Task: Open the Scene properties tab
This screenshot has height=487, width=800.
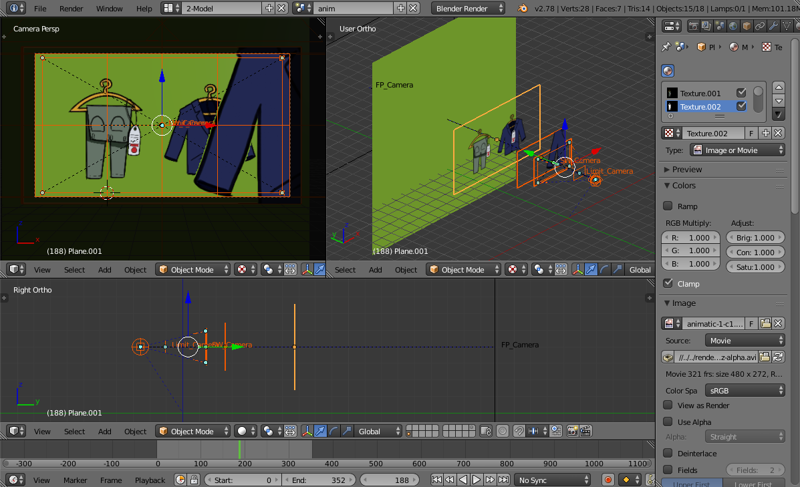Action: [x=720, y=26]
